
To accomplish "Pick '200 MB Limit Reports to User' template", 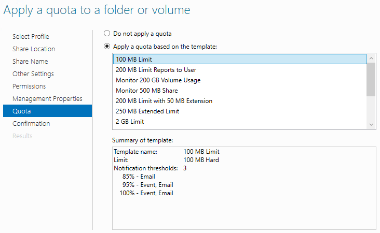I will [156, 70].
